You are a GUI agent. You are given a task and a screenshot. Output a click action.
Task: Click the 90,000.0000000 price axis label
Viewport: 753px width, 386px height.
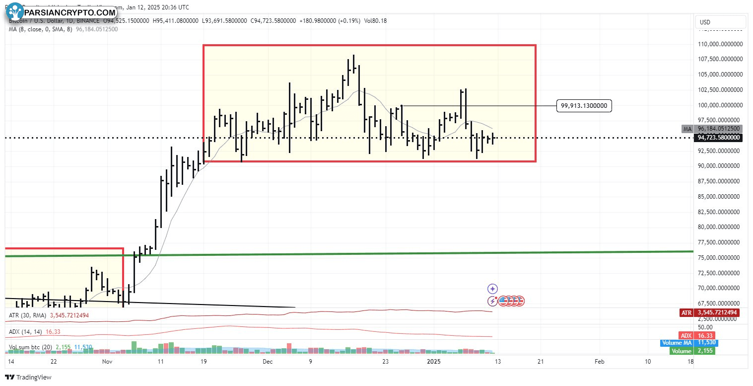click(720, 166)
